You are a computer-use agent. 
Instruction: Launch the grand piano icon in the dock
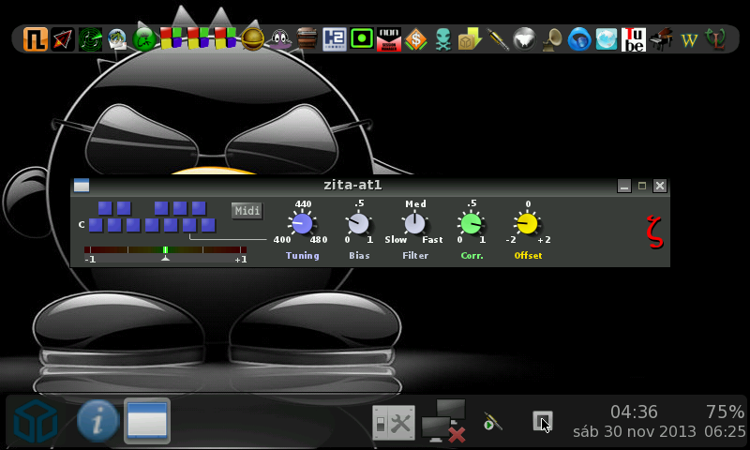pos(662,38)
